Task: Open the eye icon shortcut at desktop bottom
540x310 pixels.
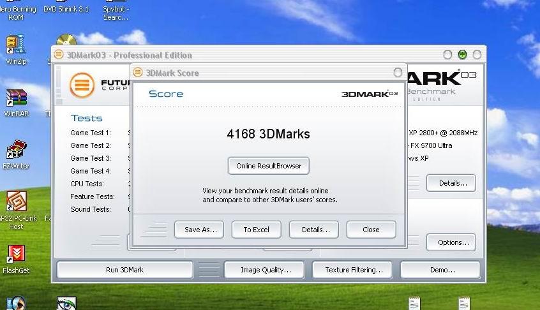Action: (x=66, y=303)
